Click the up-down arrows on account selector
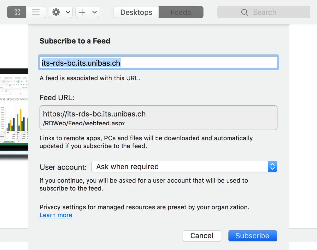 272,167
